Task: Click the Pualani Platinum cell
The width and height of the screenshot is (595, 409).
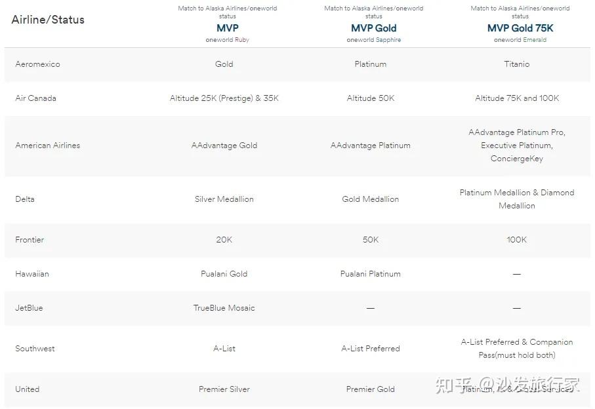Action: click(x=370, y=274)
